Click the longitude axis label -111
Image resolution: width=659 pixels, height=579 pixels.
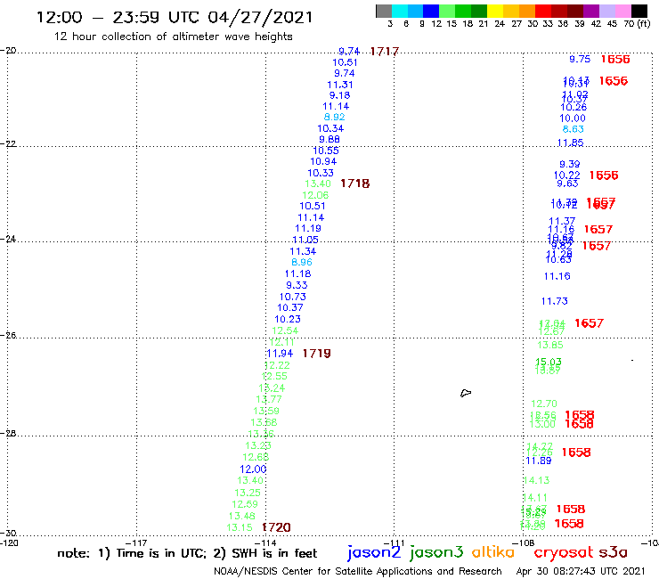pyautogui.click(x=394, y=542)
